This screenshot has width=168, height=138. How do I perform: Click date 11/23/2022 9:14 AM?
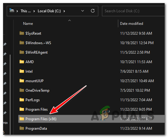136,128
